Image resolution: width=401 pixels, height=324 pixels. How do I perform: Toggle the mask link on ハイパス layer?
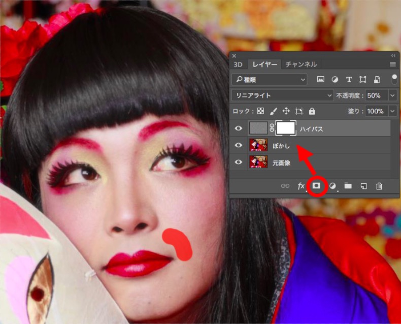pyautogui.click(x=272, y=128)
